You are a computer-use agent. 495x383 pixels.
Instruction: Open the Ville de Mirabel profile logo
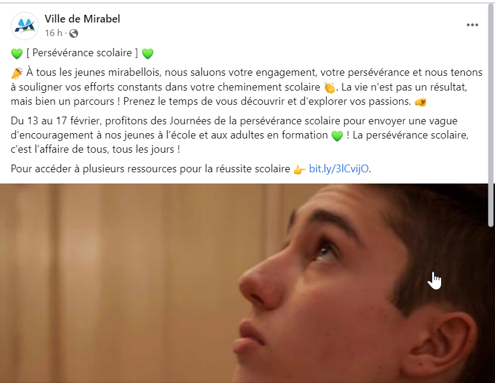(25, 26)
